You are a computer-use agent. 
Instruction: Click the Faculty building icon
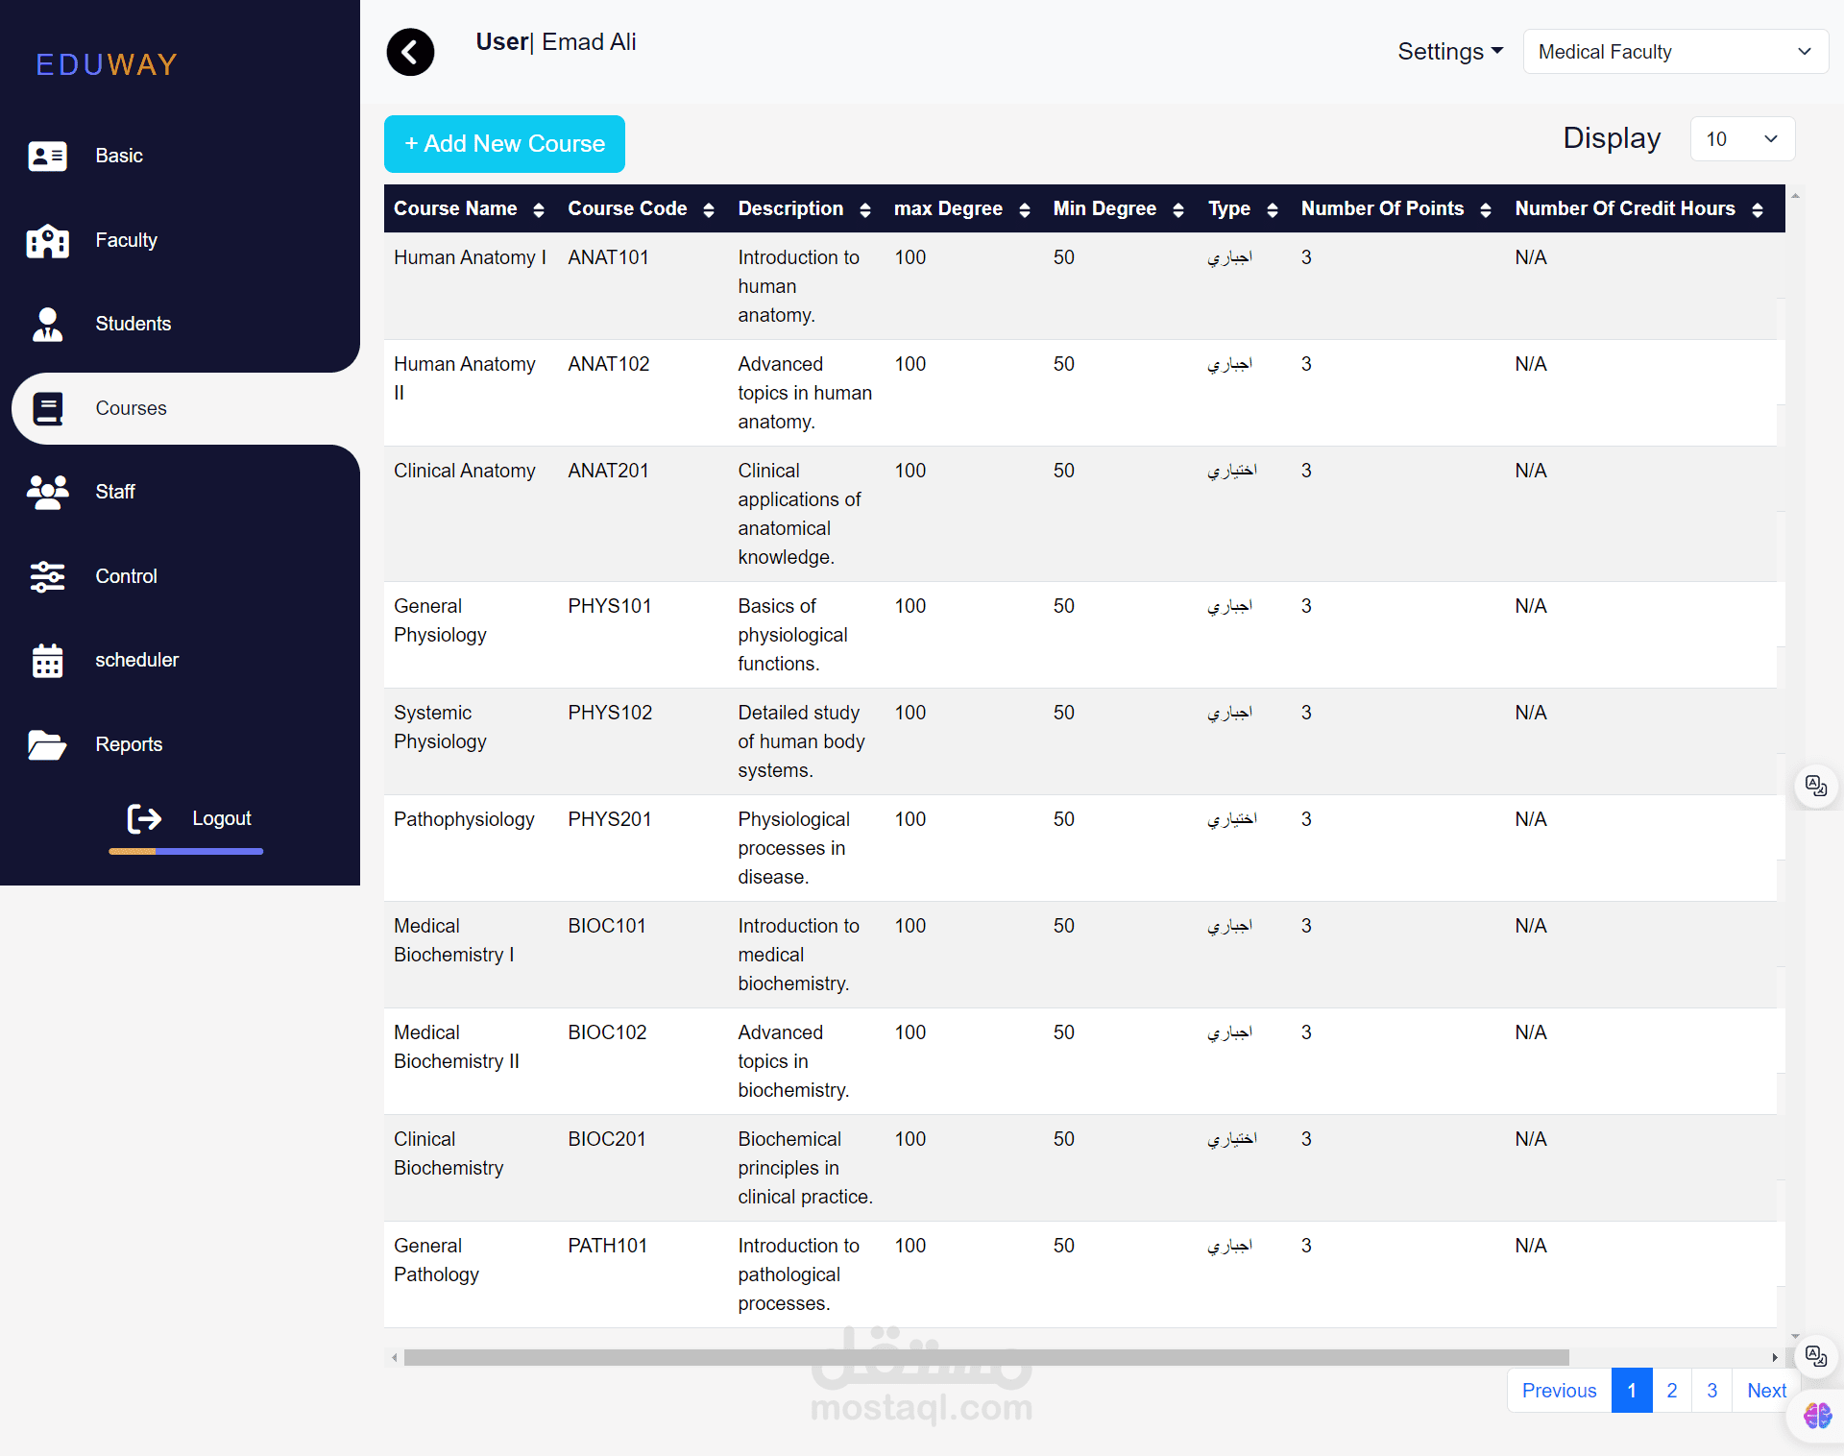tap(47, 240)
